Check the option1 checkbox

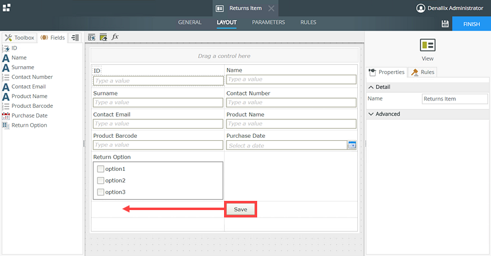coord(101,169)
